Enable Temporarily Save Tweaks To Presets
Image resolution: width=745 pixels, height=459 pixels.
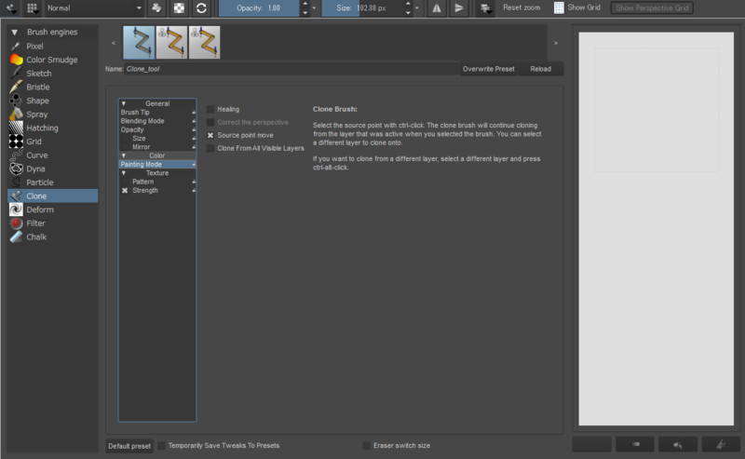pos(161,446)
